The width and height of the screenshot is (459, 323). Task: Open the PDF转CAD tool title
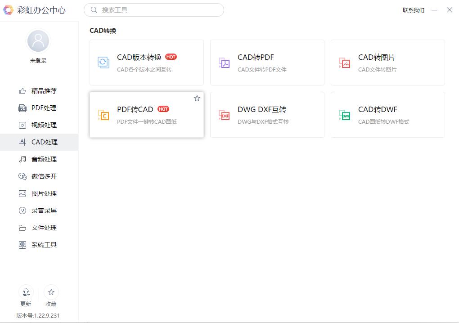click(x=135, y=109)
